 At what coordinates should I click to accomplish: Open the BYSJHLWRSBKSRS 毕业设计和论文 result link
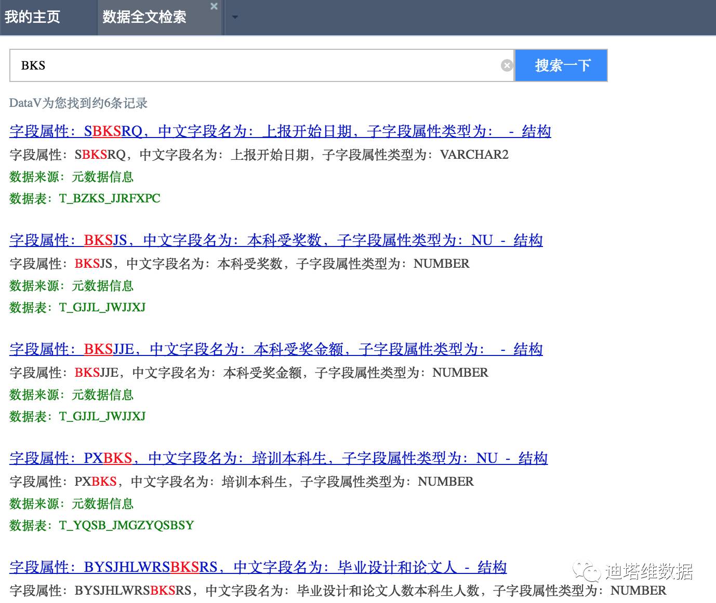coord(258,567)
